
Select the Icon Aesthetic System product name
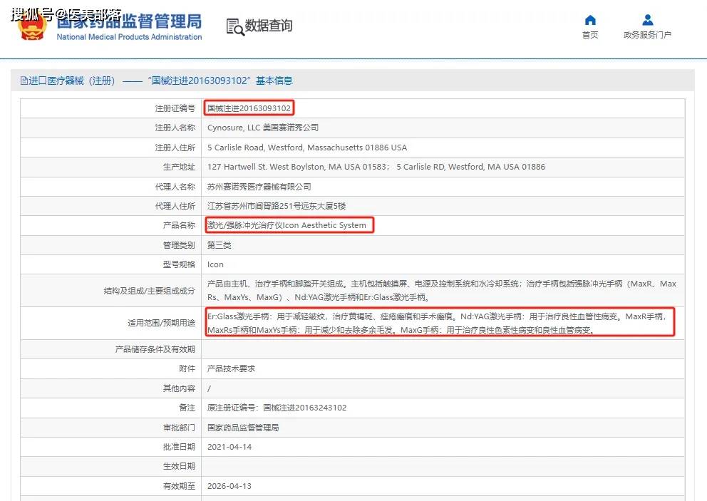coord(287,225)
